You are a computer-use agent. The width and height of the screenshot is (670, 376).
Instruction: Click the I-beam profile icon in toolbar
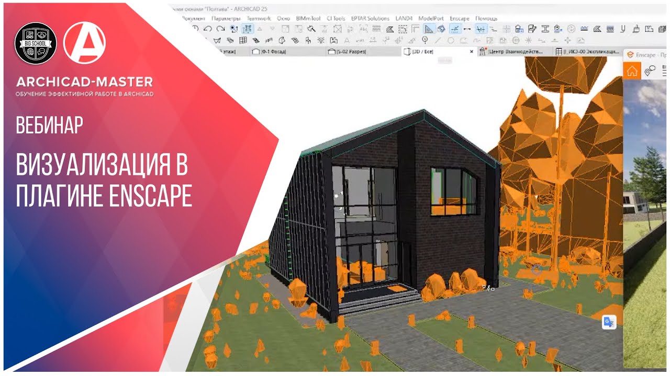pos(545,29)
